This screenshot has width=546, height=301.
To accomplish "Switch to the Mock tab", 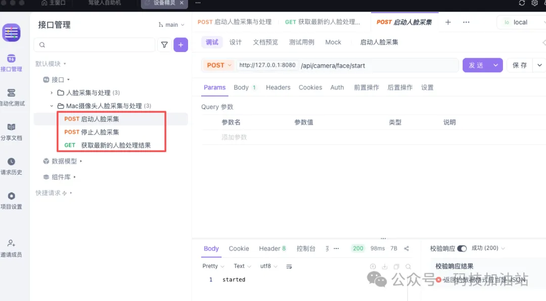I will pyautogui.click(x=333, y=42).
